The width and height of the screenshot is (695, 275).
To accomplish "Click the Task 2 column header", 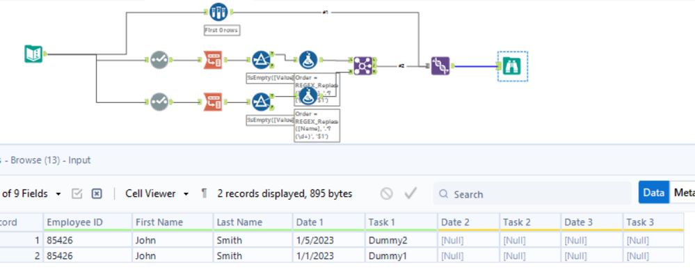I will 530,222.
